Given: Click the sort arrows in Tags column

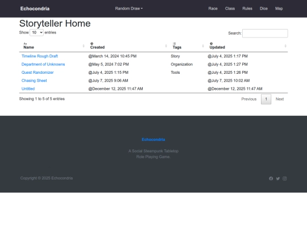Looking at the screenshot, I should (x=203, y=46).
